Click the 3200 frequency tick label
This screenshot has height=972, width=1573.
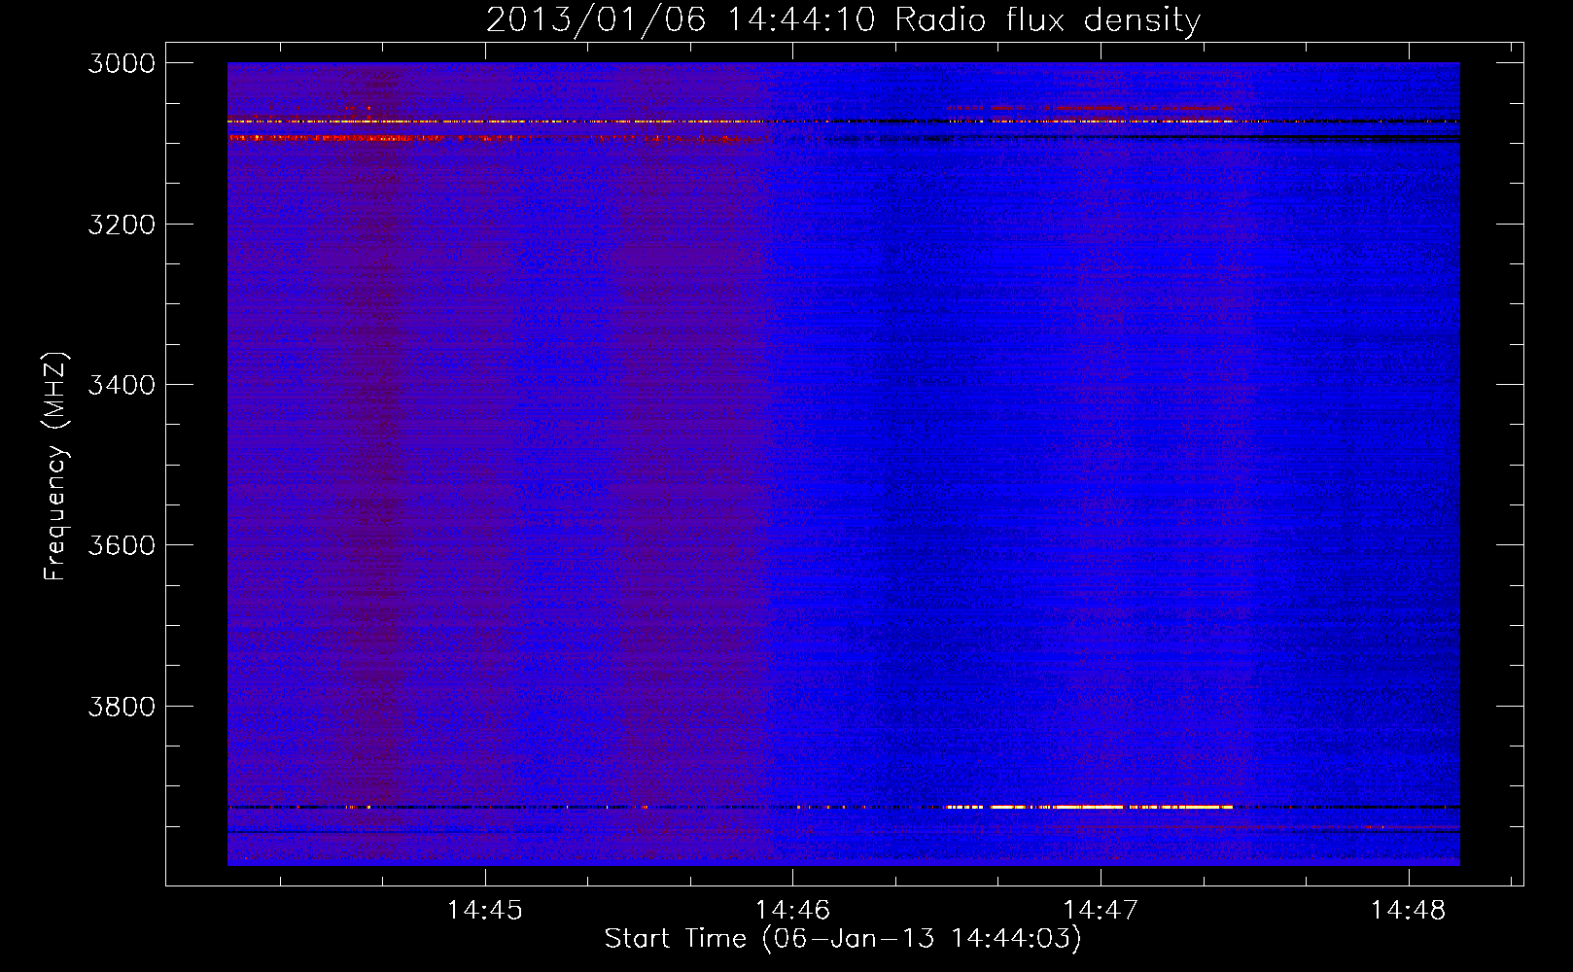[x=122, y=225]
